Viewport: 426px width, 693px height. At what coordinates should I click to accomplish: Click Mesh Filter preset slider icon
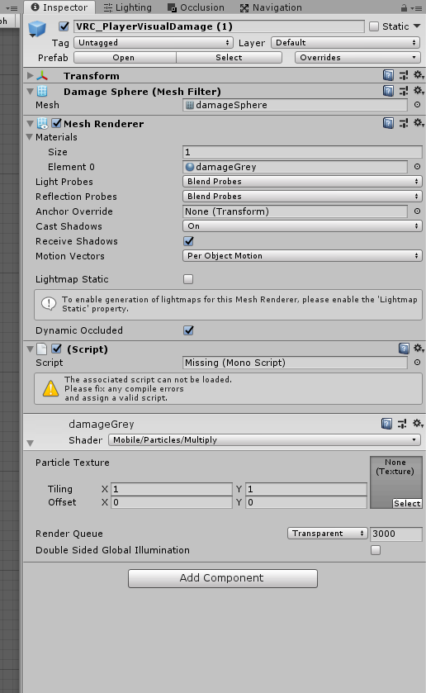tap(404, 91)
